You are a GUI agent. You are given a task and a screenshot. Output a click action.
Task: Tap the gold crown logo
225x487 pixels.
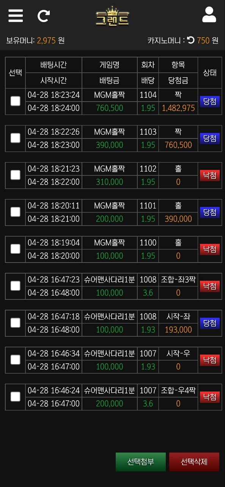[x=112, y=16]
